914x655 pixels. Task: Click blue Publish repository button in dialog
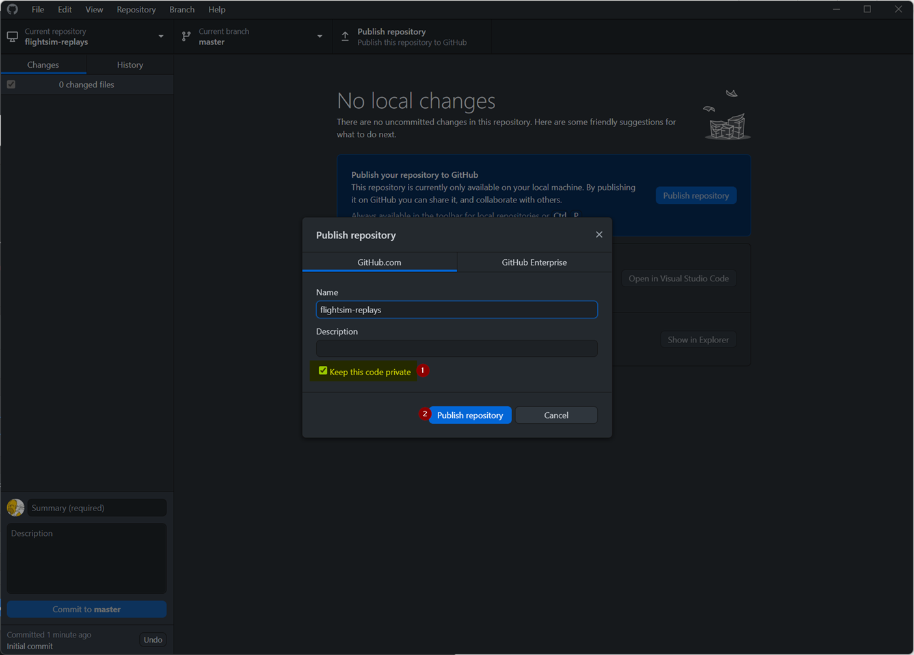(470, 415)
